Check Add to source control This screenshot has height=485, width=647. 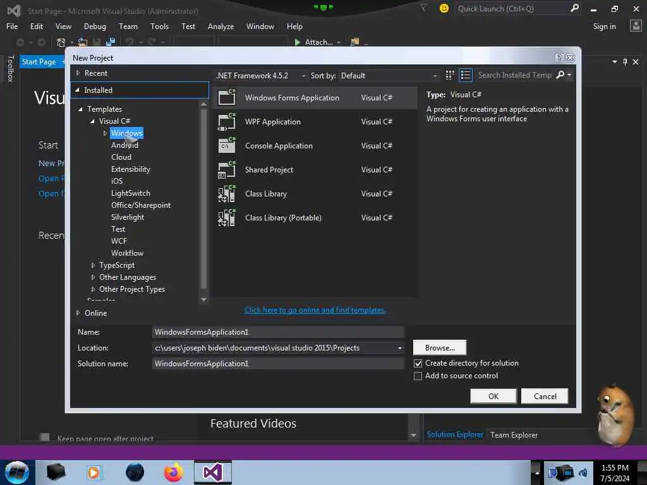click(418, 376)
